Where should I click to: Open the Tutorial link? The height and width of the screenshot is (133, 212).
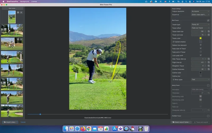[23, 122]
